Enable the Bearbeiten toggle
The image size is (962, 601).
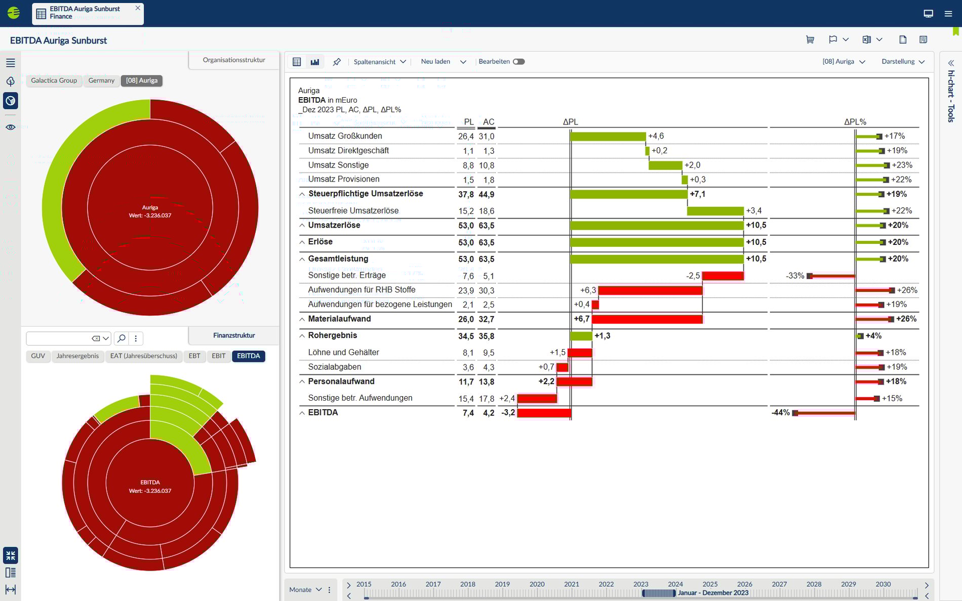coord(519,61)
